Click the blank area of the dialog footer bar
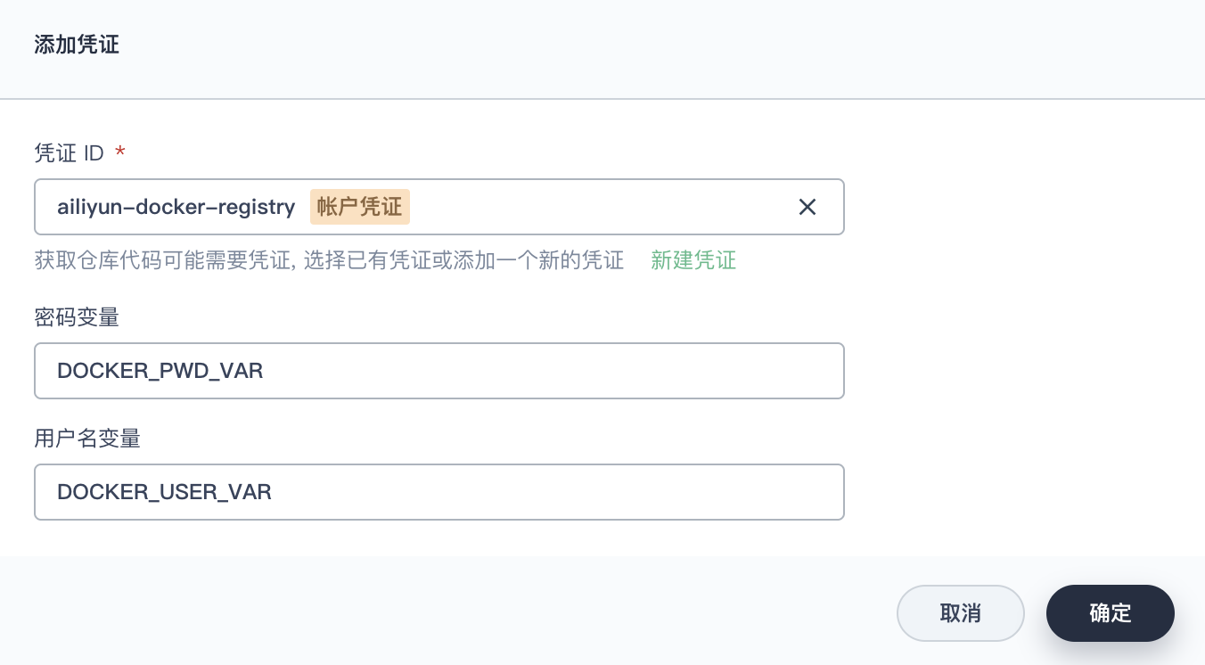Screen dimensions: 1205x665 coord(446,612)
